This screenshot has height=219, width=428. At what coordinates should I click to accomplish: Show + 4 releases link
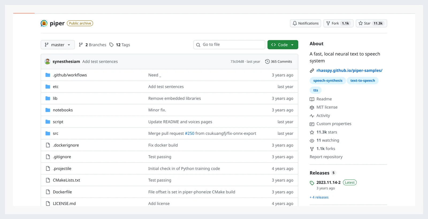coord(319,197)
